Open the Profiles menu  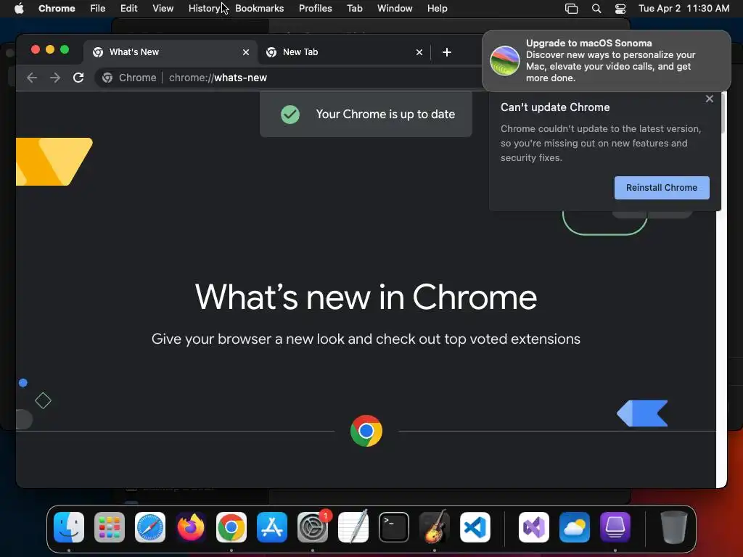point(315,8)
